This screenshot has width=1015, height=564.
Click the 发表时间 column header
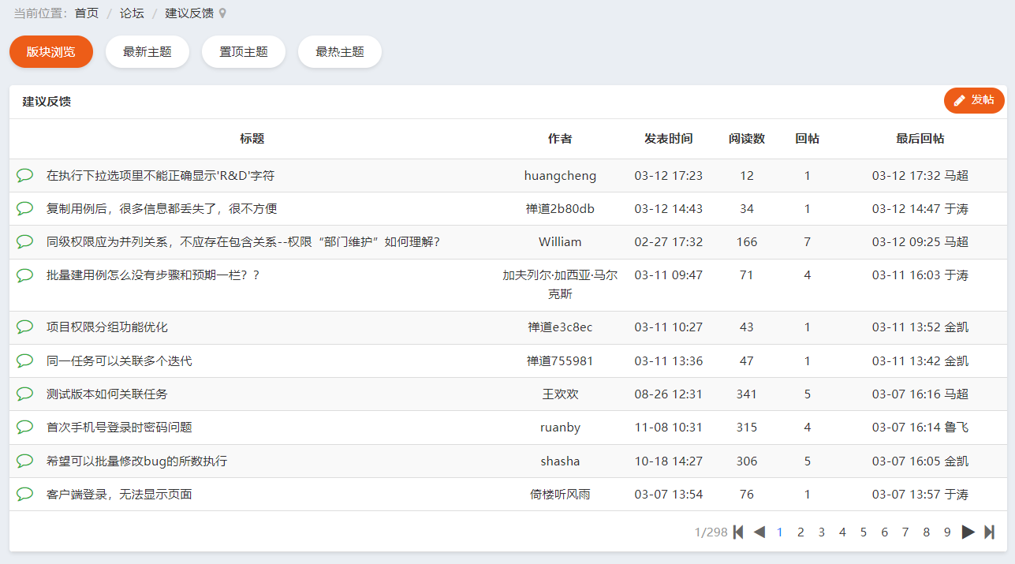pyautogui.click(x=669, y=138)
